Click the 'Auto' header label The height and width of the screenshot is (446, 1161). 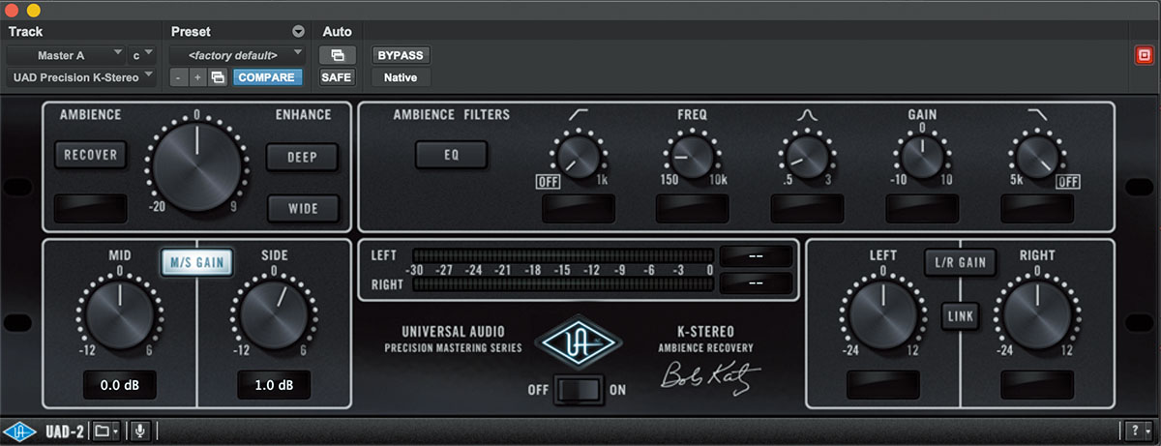[337, 32]
